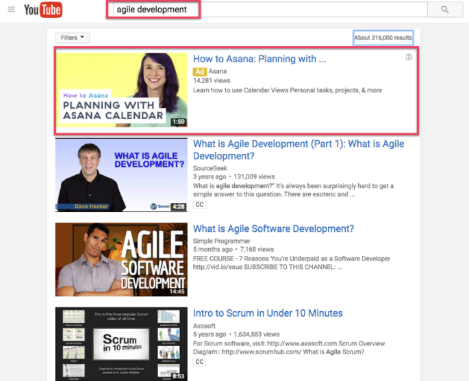Click the 8:53 duration badge

click(x=179, y=376)
